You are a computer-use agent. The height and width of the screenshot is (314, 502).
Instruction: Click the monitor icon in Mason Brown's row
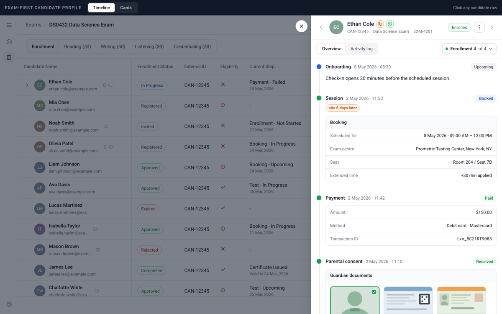pos(98,250)
